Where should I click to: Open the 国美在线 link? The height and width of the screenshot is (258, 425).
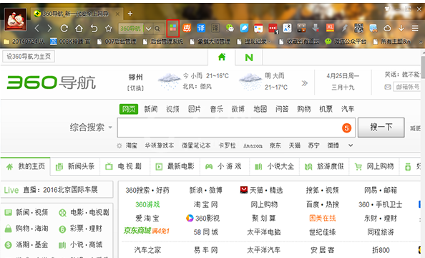(322, 218)
